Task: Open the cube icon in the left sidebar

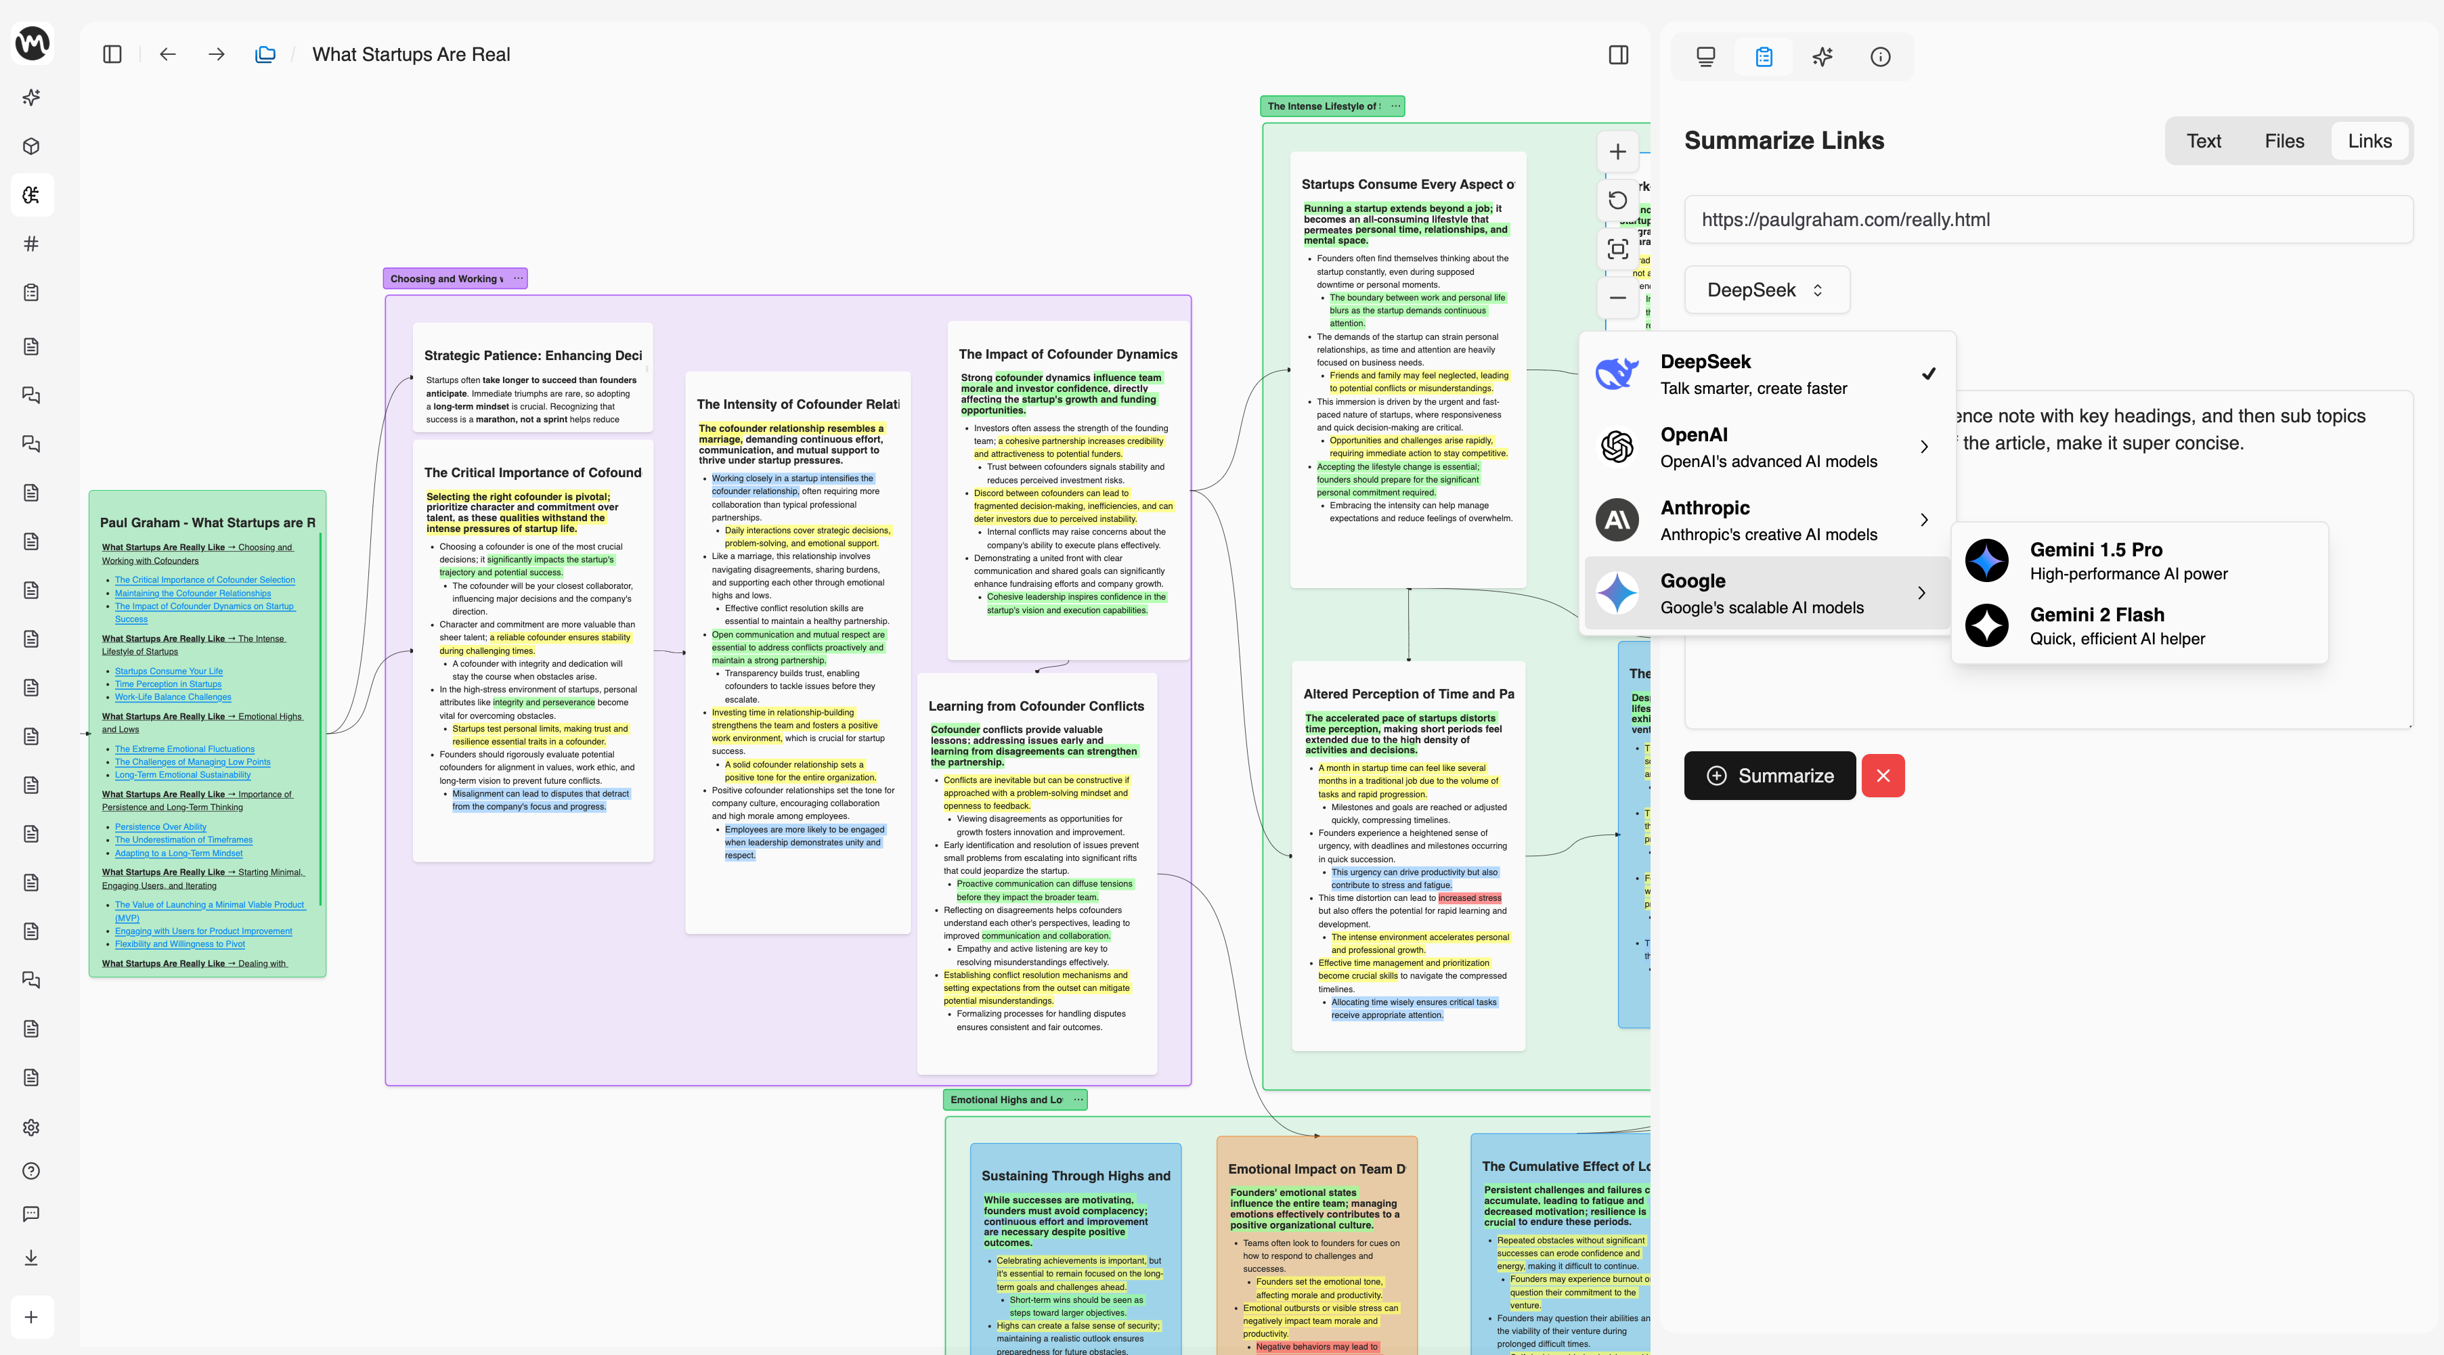Action: click(31, 146)
